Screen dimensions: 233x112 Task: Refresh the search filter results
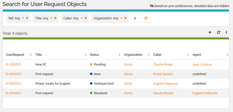(146, 18)
